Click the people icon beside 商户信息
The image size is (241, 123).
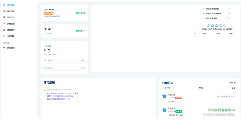tap(4, 11)
